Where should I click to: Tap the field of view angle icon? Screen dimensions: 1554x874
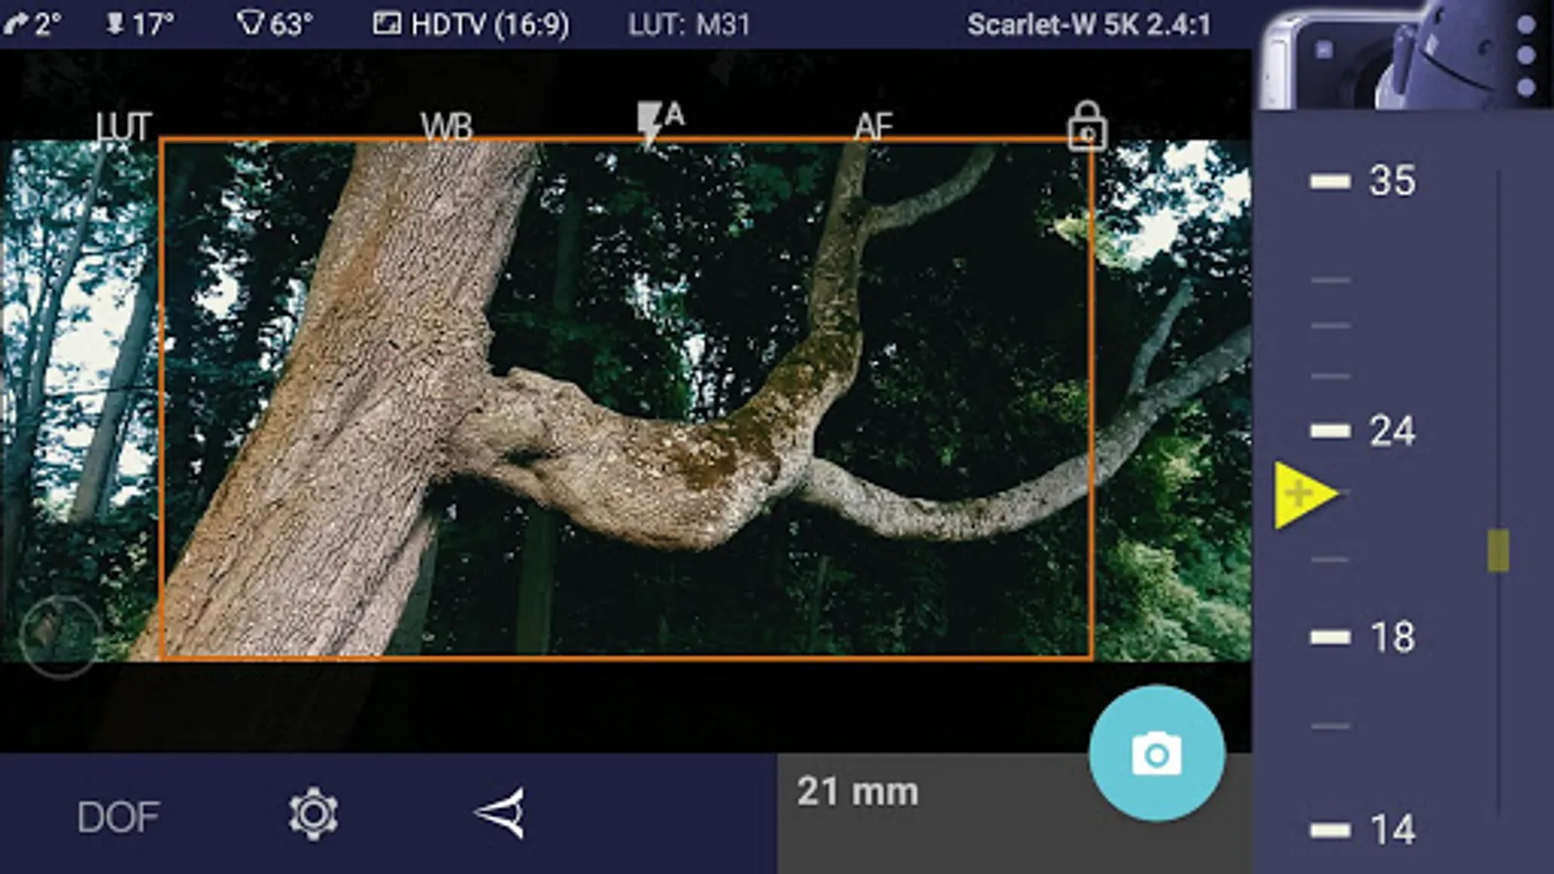(x=500, y=813)
